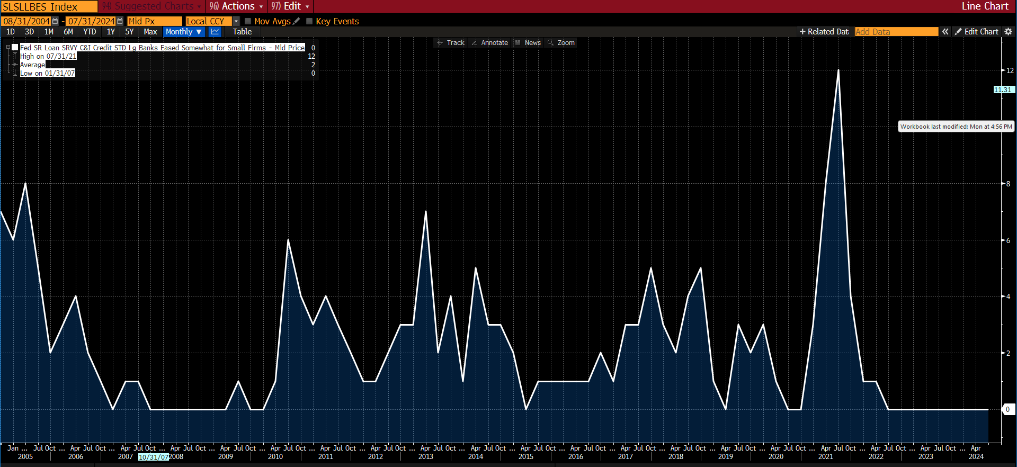Expand the Local CCY currency dropdown arrow

236,21
